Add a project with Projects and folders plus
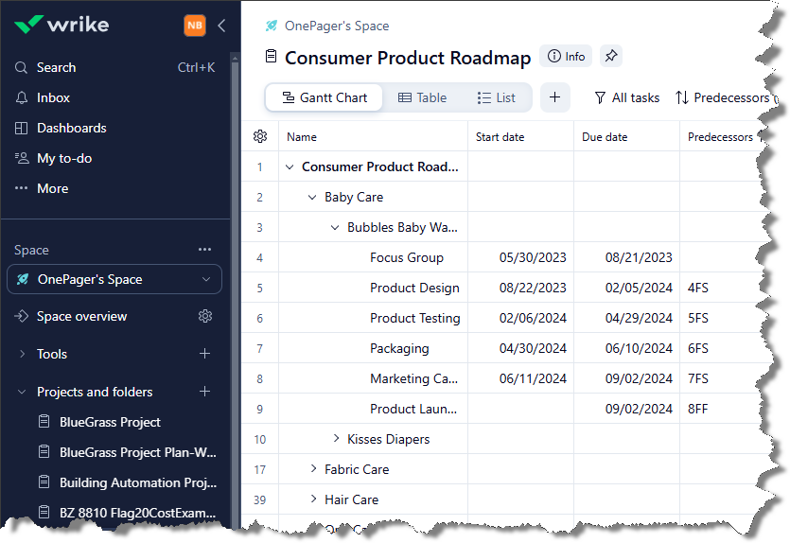The height and width of the screenshot is (543, 790). (x=204, y=392)
